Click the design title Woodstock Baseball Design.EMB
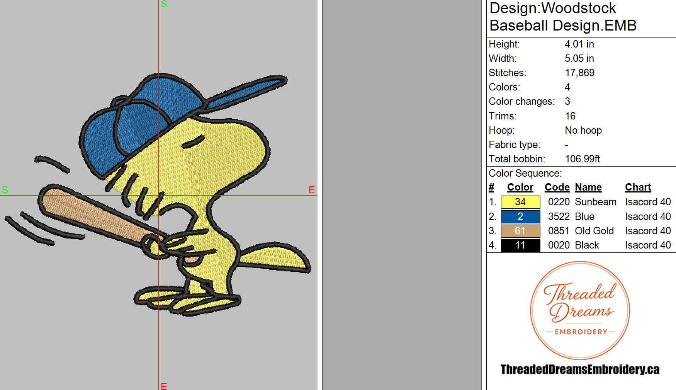This screenshot has height=390, width=676. (563, 17)
